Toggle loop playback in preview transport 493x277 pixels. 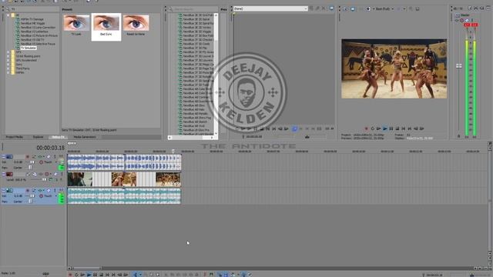pos(373,128)
